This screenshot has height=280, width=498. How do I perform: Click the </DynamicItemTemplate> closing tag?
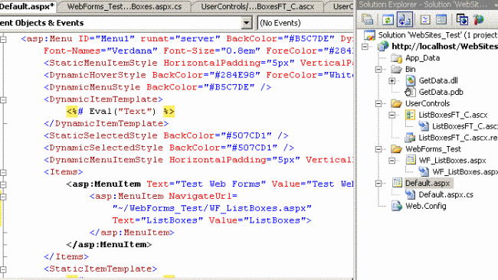point(106,123)
